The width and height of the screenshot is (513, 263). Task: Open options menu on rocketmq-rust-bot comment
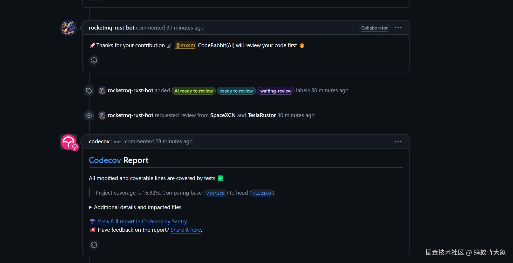(x=398, y=28)
